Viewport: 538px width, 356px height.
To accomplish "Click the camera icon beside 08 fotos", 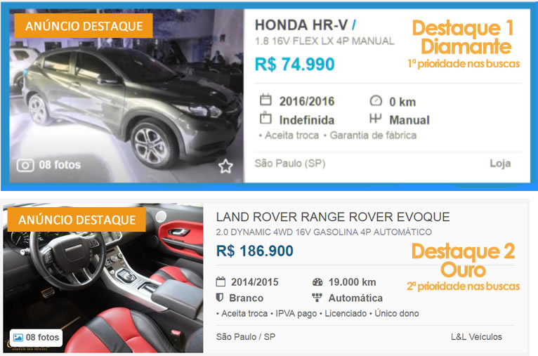I will (x=25, y=165).
